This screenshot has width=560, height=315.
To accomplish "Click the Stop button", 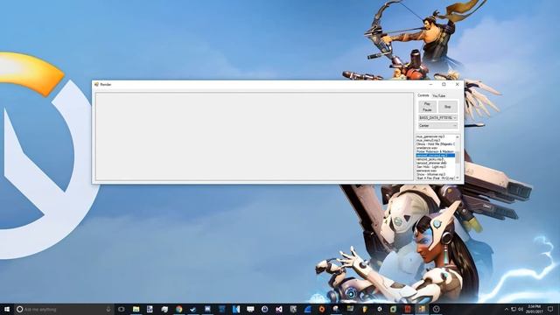I will 447,107.
